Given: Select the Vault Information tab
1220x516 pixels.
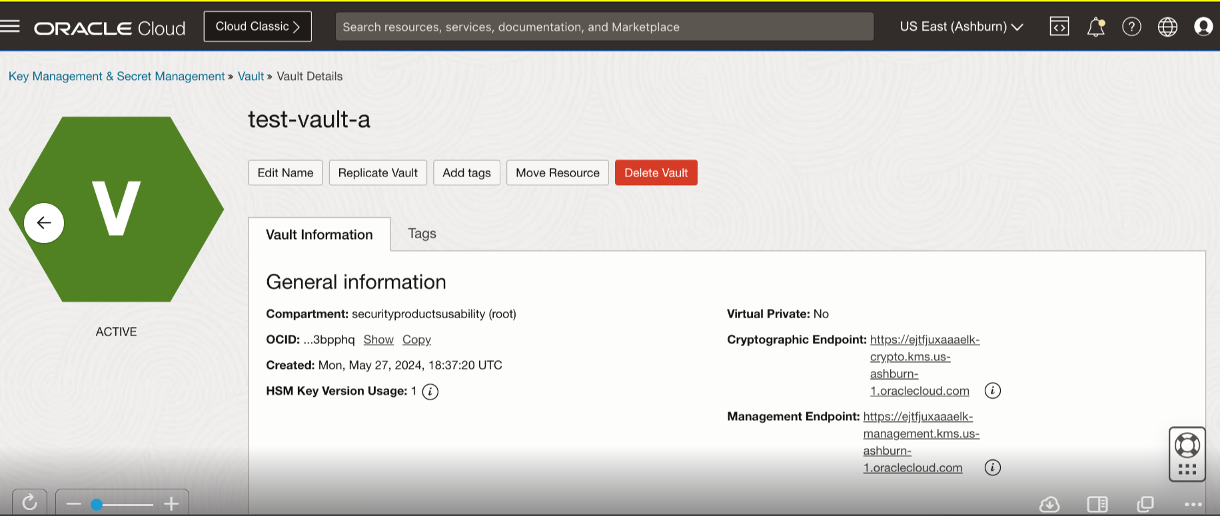Looking at the screenshot, I should (x=319, y=235).
